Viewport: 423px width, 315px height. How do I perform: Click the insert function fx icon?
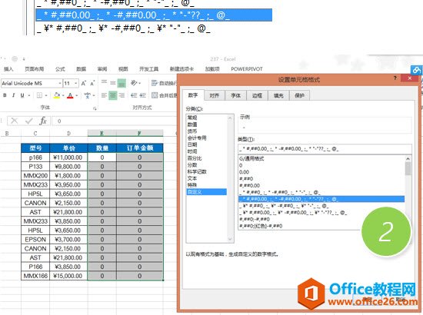click(x=43, y=121)
